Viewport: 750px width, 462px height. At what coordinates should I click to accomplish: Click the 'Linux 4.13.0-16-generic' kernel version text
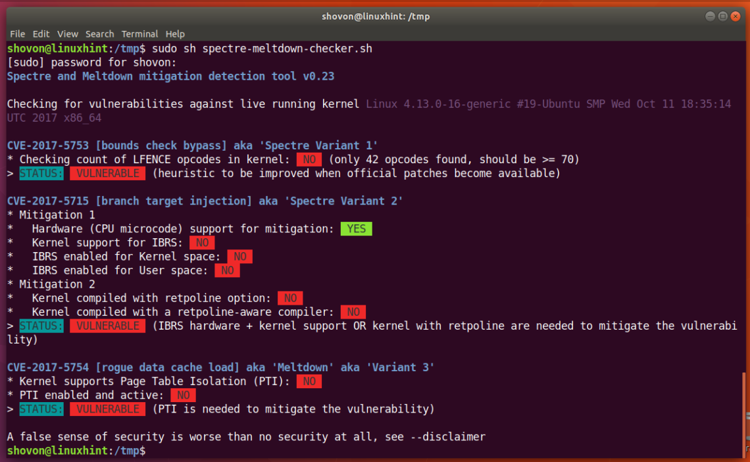click(438, 104)
